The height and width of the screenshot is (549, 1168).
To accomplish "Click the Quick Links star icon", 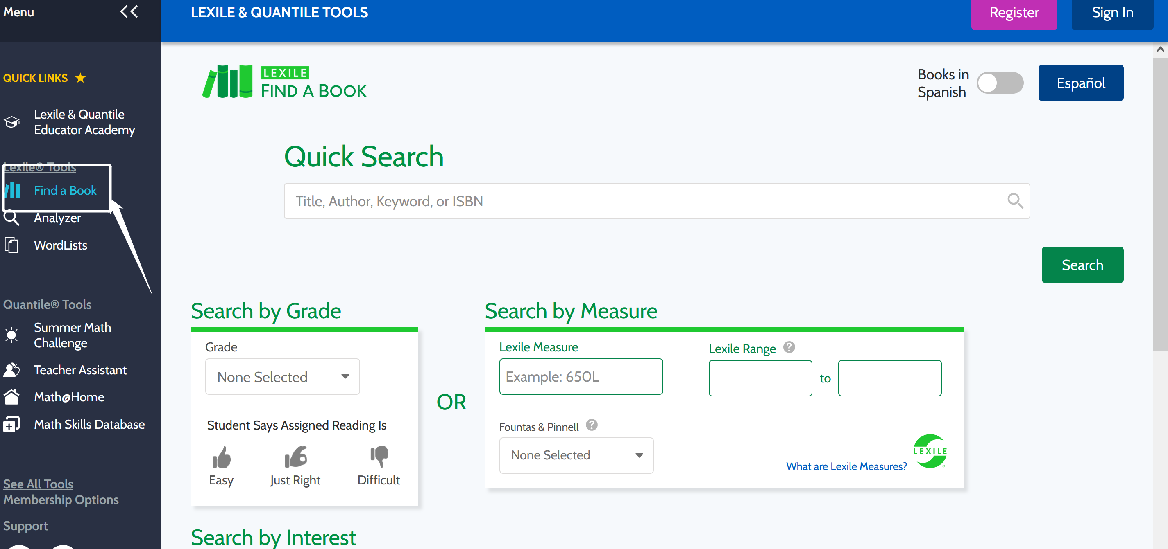I will [80, 78].
